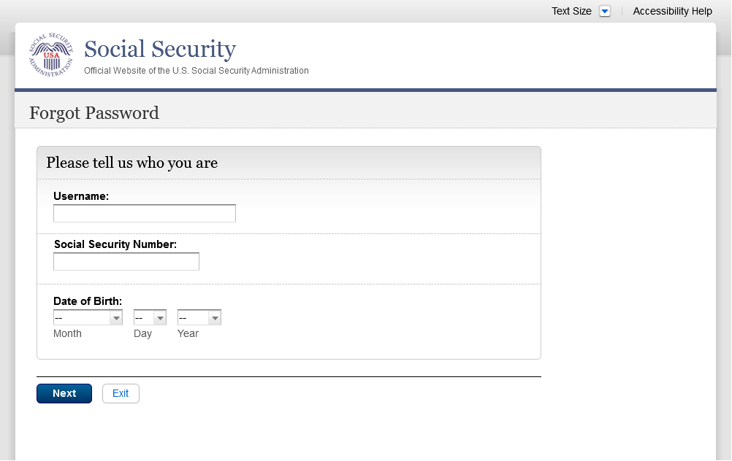Click the Date of Birth label
This screenshot has width=732, height=461.
click(x=88, y=301)
